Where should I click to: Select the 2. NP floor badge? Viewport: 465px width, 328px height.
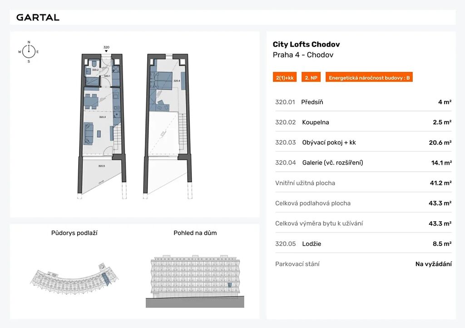click(311, 78)
